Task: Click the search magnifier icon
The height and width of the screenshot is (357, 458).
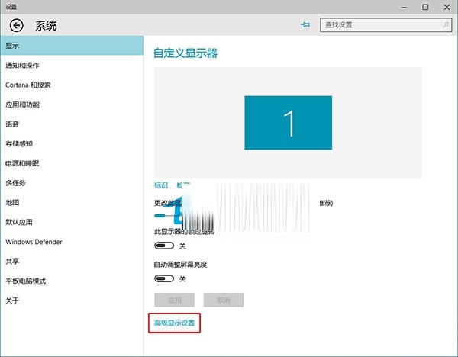Action: click(446, 25)
